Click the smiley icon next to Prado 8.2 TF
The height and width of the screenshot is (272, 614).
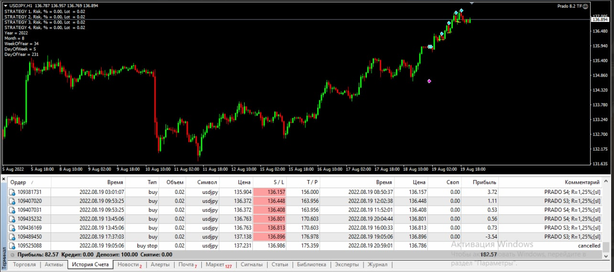pyautogui.click(x=585, y=6)
